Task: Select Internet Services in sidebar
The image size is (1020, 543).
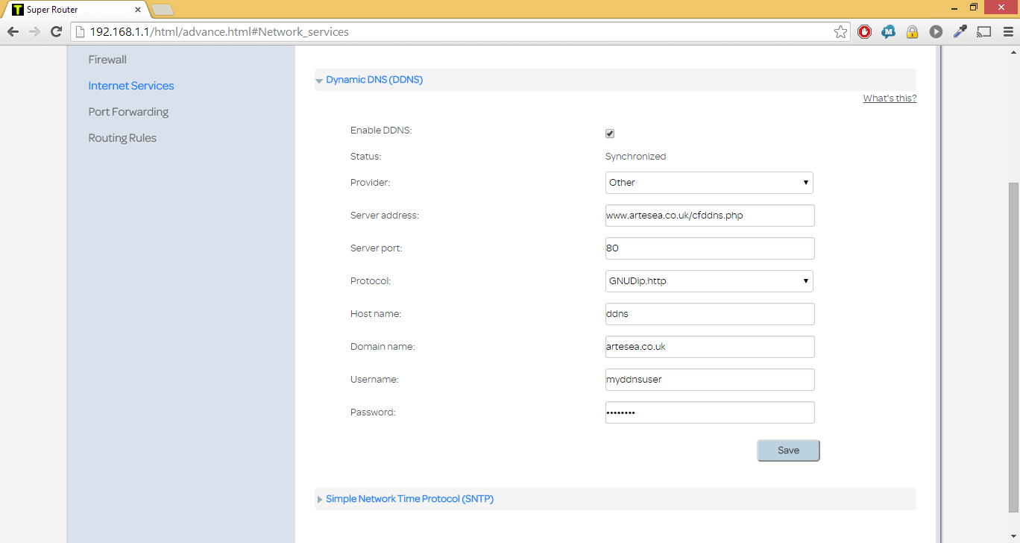Action: [x=131, y=86]
